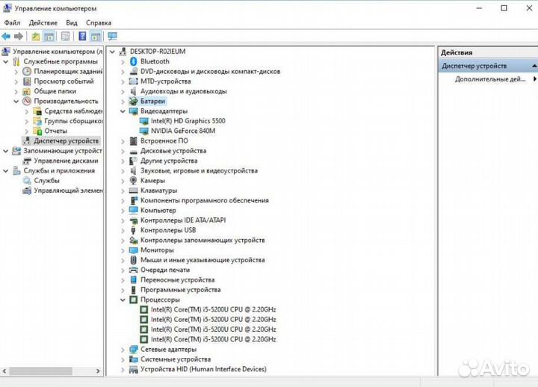Select Управление дисками in left tree
Screen dimensions: 538x387
(66, 161)
